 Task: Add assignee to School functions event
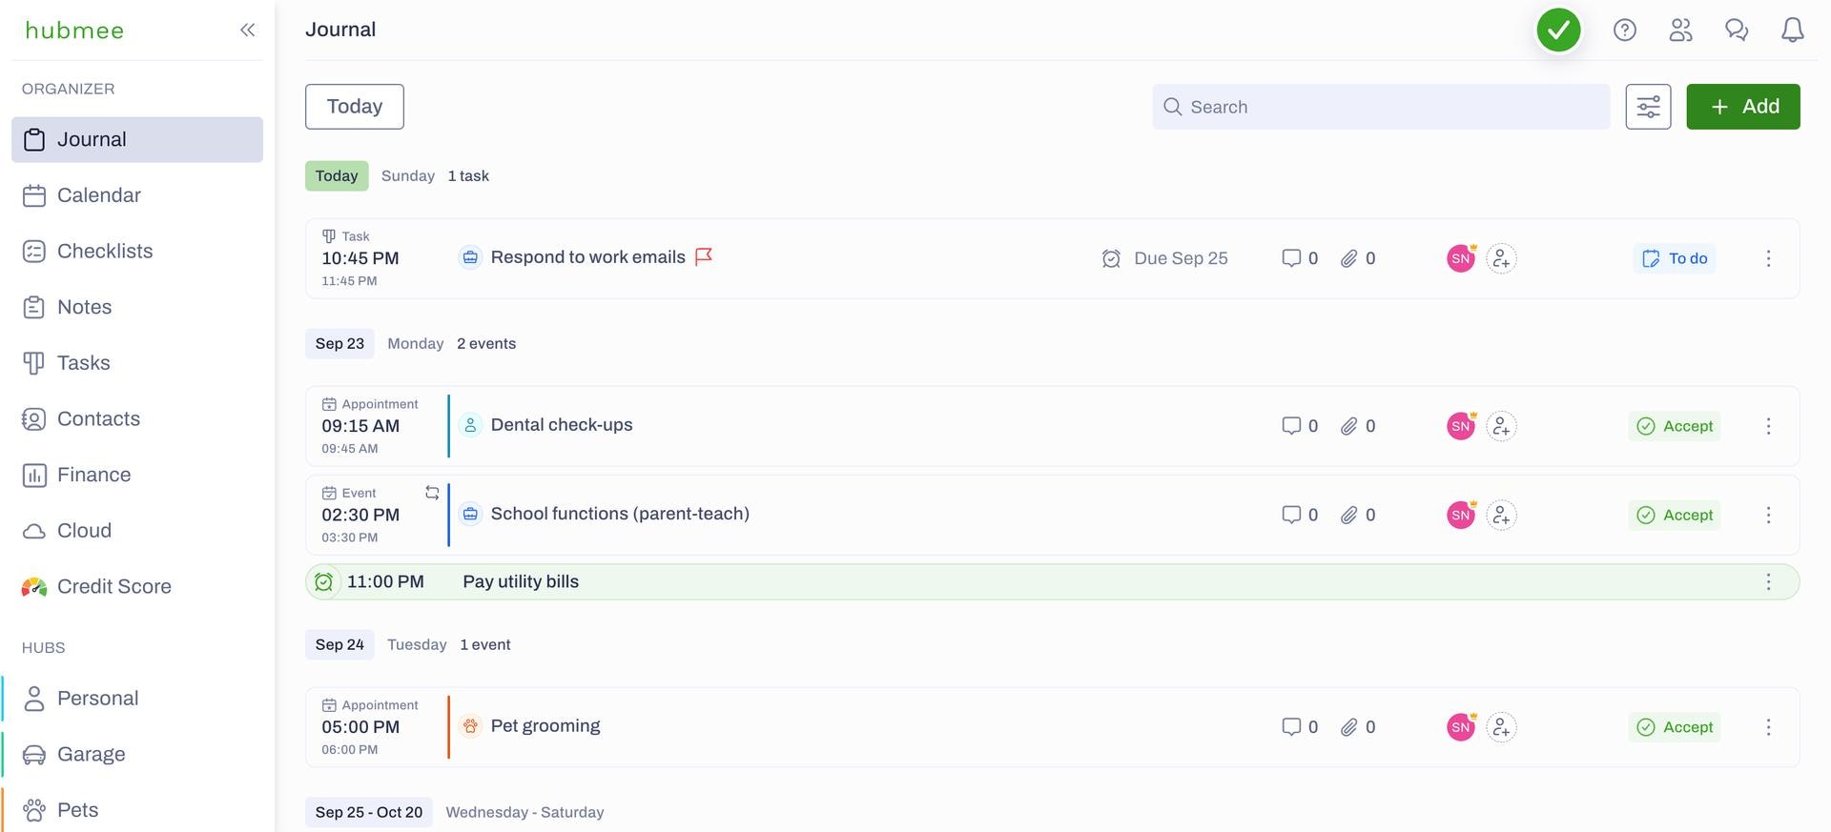tap(1501, 515)
